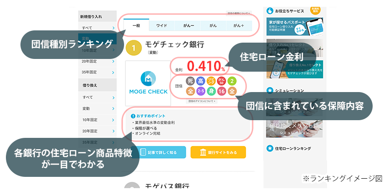Select the 一般 tab
This screenshot has height=195, width=389.
(136, 26)
